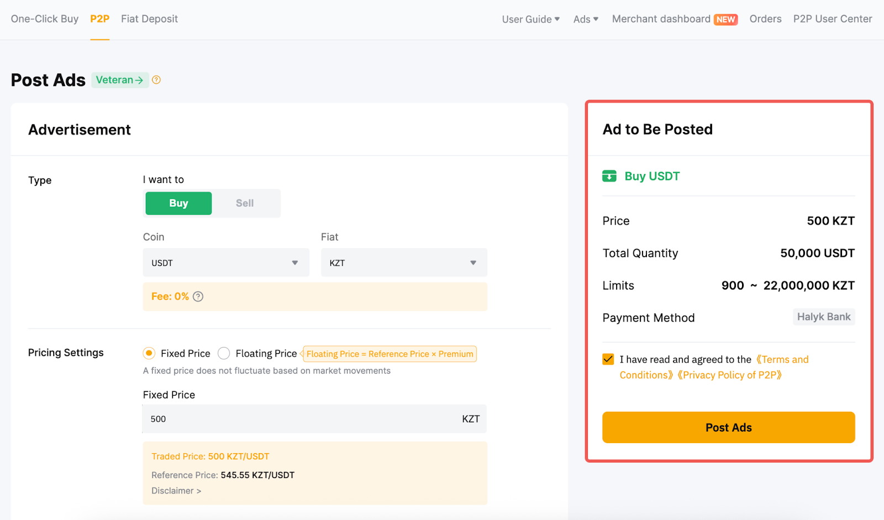Viewport: 884px width, 520px height.
Task: Open the Orders page
Action: [765, 19]
